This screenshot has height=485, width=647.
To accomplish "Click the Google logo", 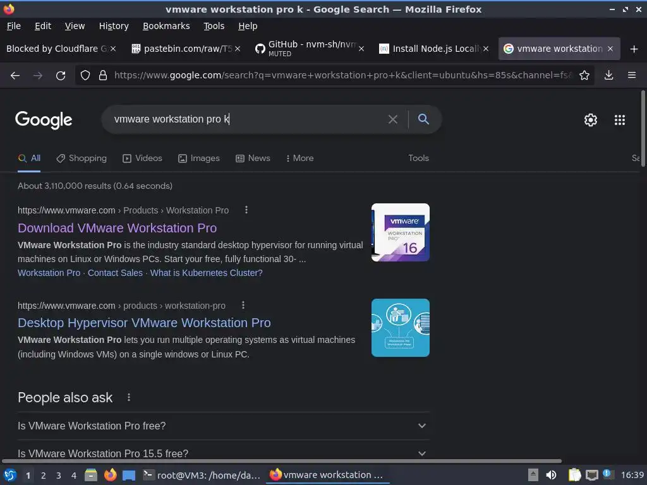I will (44, 120).
